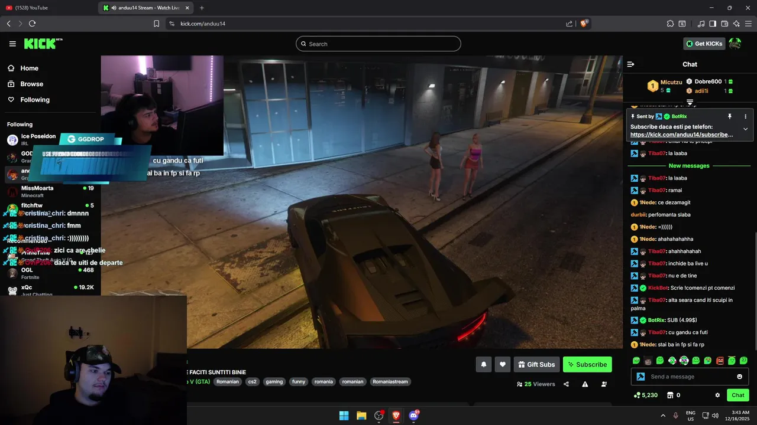Select the Romaniastream tag
This screenshot has height=425, width=757.
(x=390, y=382)
